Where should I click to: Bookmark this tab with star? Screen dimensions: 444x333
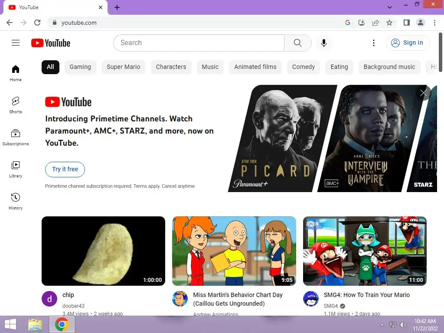coord(389,23)
